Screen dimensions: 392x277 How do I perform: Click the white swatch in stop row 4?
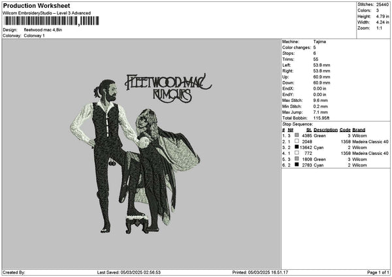[297, 153]
